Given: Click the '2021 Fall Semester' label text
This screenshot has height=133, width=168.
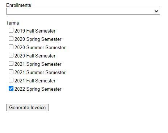Looking at the screenshot, I should pos(35,81).
